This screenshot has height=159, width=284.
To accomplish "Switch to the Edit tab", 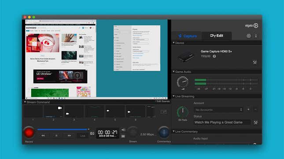I will [217, 35].
